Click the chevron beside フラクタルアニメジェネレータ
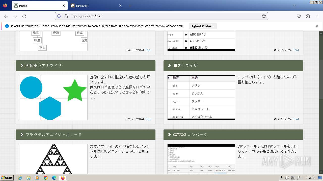323x181 pixels. [x=22, y=134]
